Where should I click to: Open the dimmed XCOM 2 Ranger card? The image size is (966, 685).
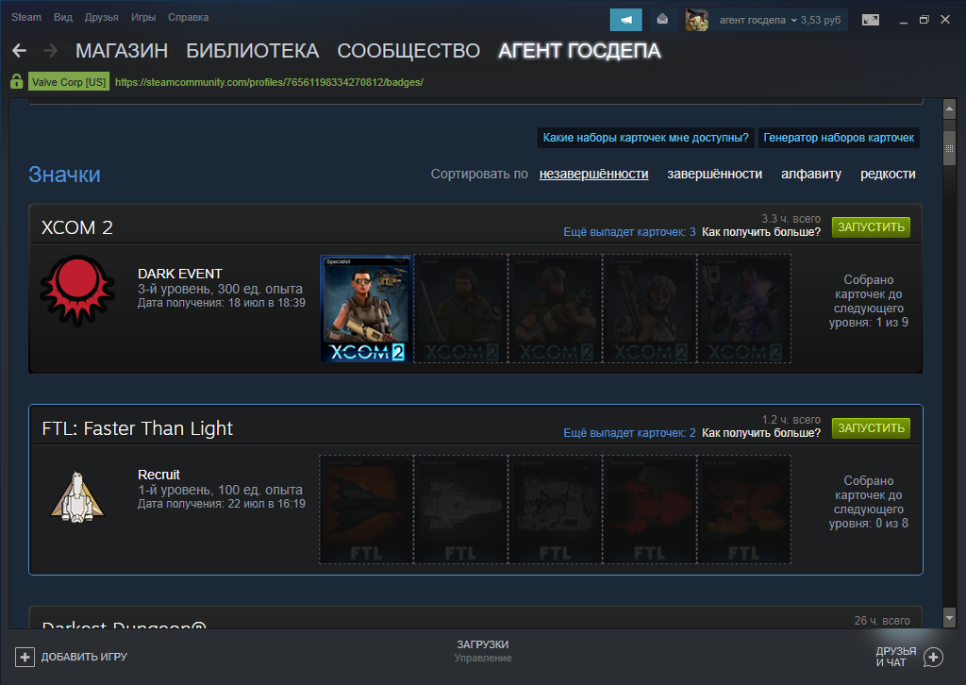tap(460, 309)
